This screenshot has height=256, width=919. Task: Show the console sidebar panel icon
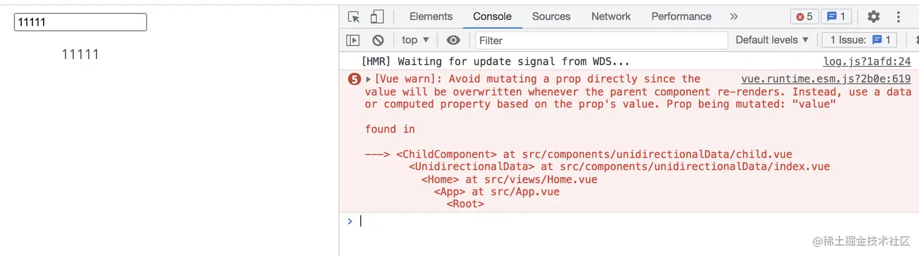(x=353, y=40)
